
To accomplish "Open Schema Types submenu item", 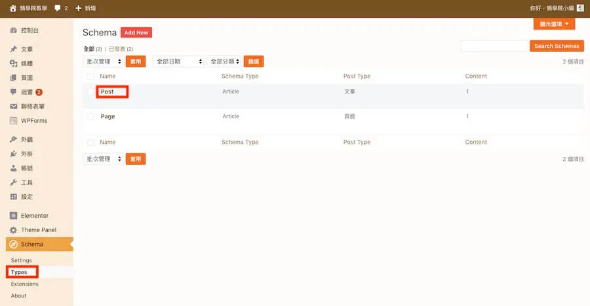I will coord(19,272).
